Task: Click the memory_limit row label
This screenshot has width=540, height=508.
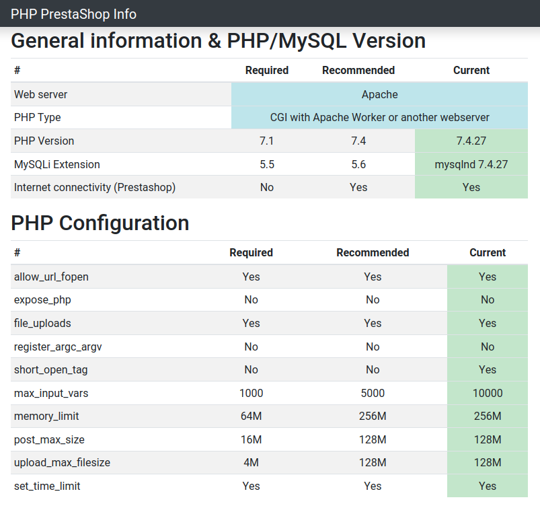Action: coord(46,416)
